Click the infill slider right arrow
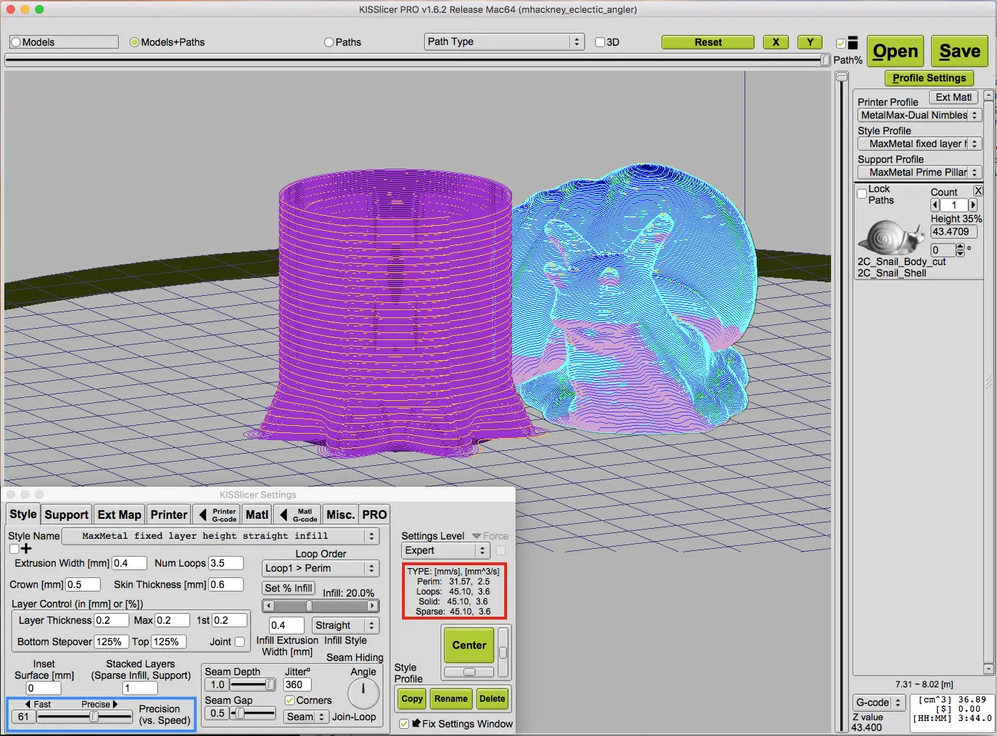The image size is (997, 736). point(373,606)
